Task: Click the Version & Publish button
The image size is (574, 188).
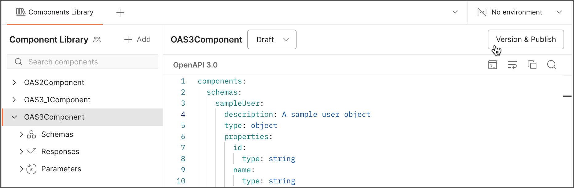Action: tap(526, 39)
